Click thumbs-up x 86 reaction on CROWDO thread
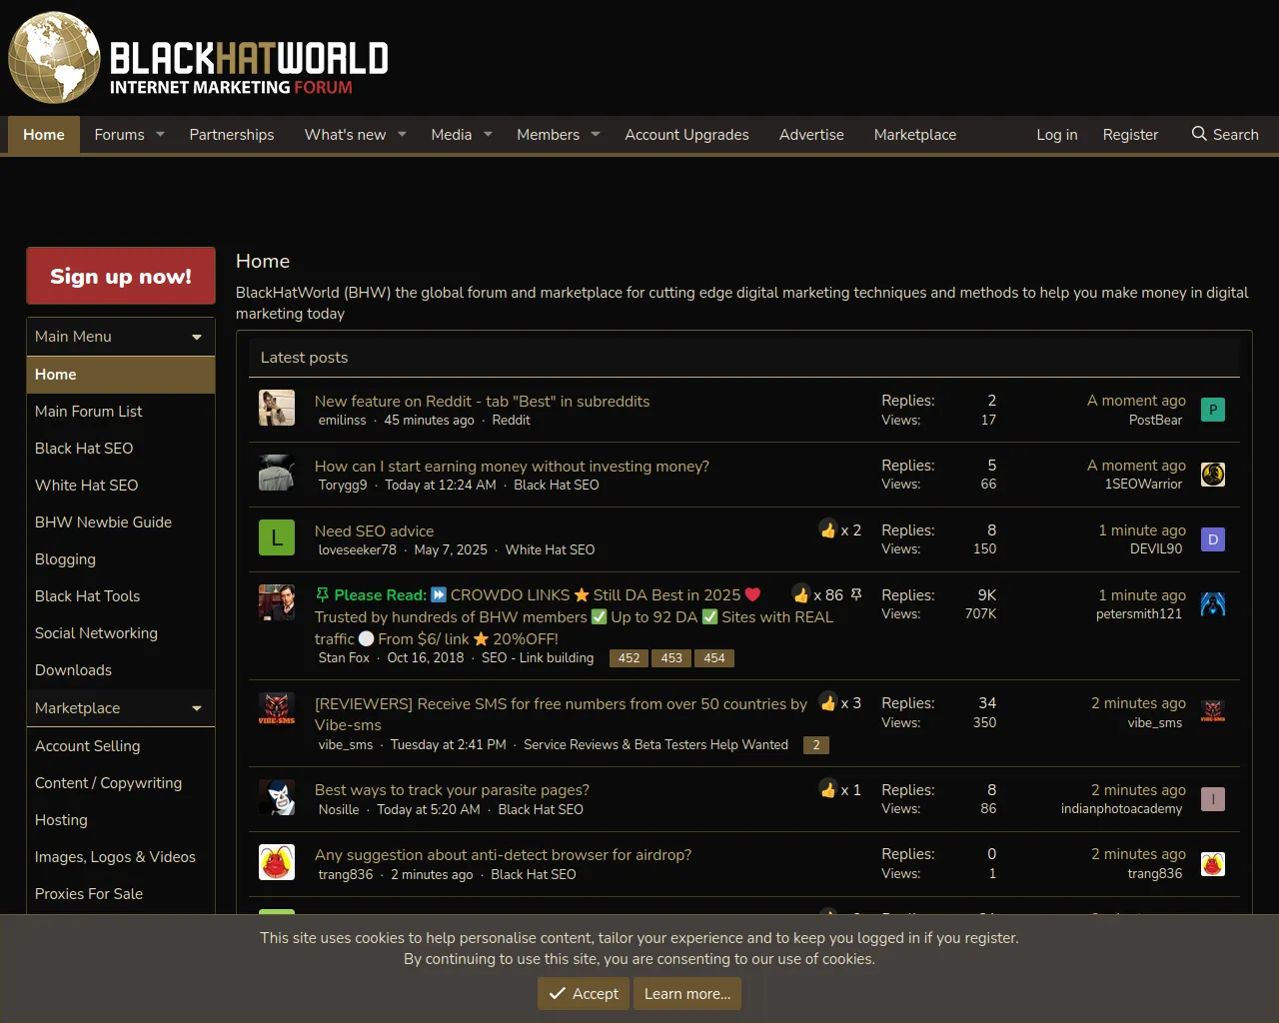1279x1023 pixels. (x=801, y=594)
